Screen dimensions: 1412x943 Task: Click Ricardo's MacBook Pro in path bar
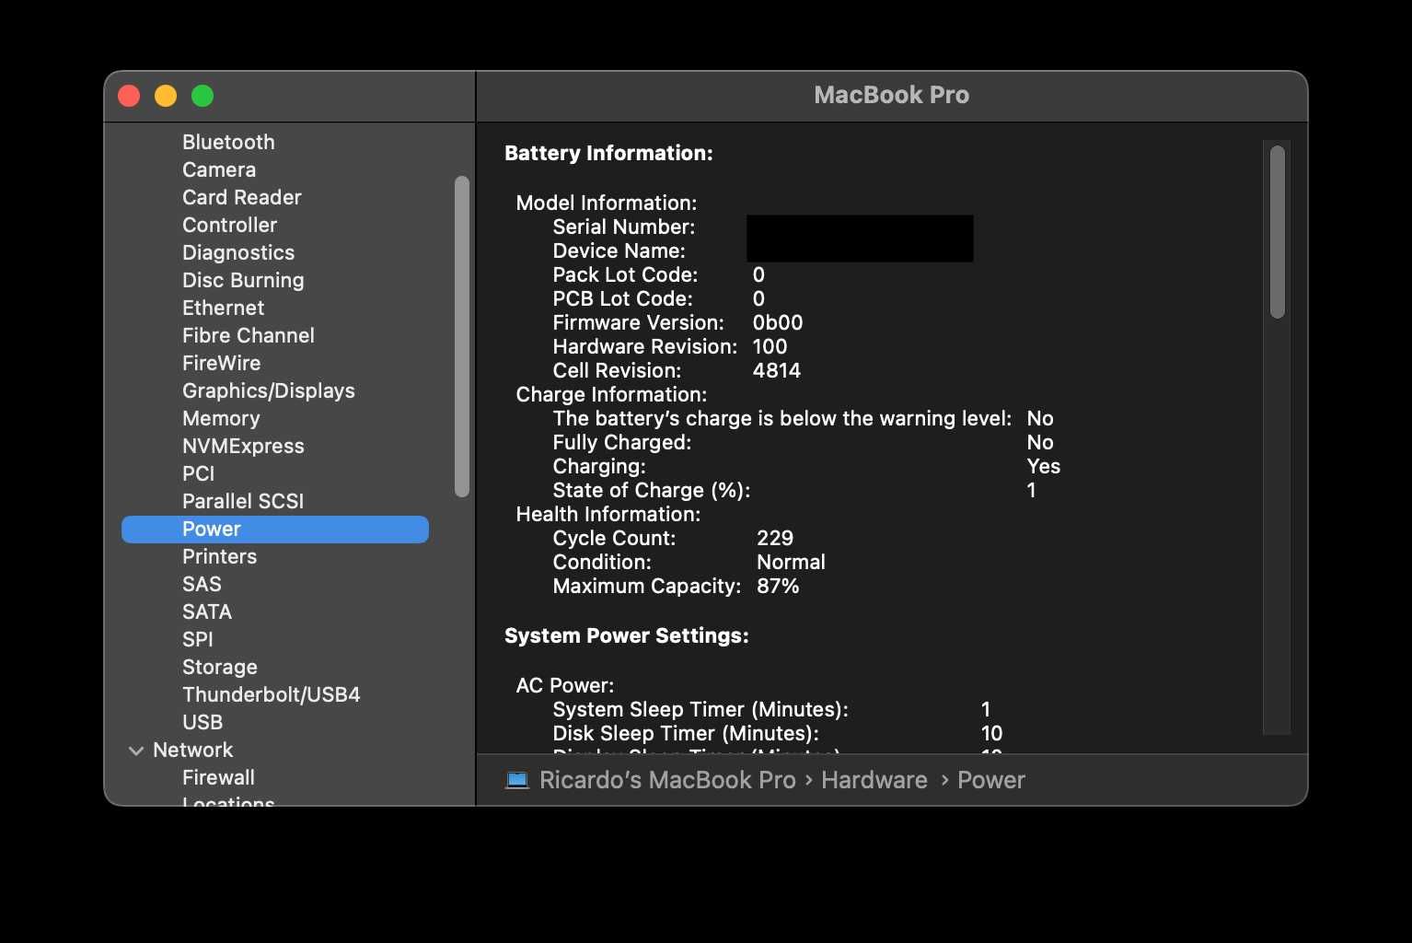[667, 780]
